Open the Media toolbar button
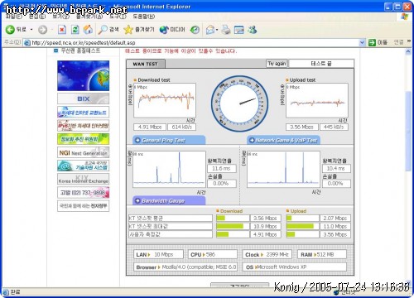This screenshot has width=414, height=298. point(172,29)
